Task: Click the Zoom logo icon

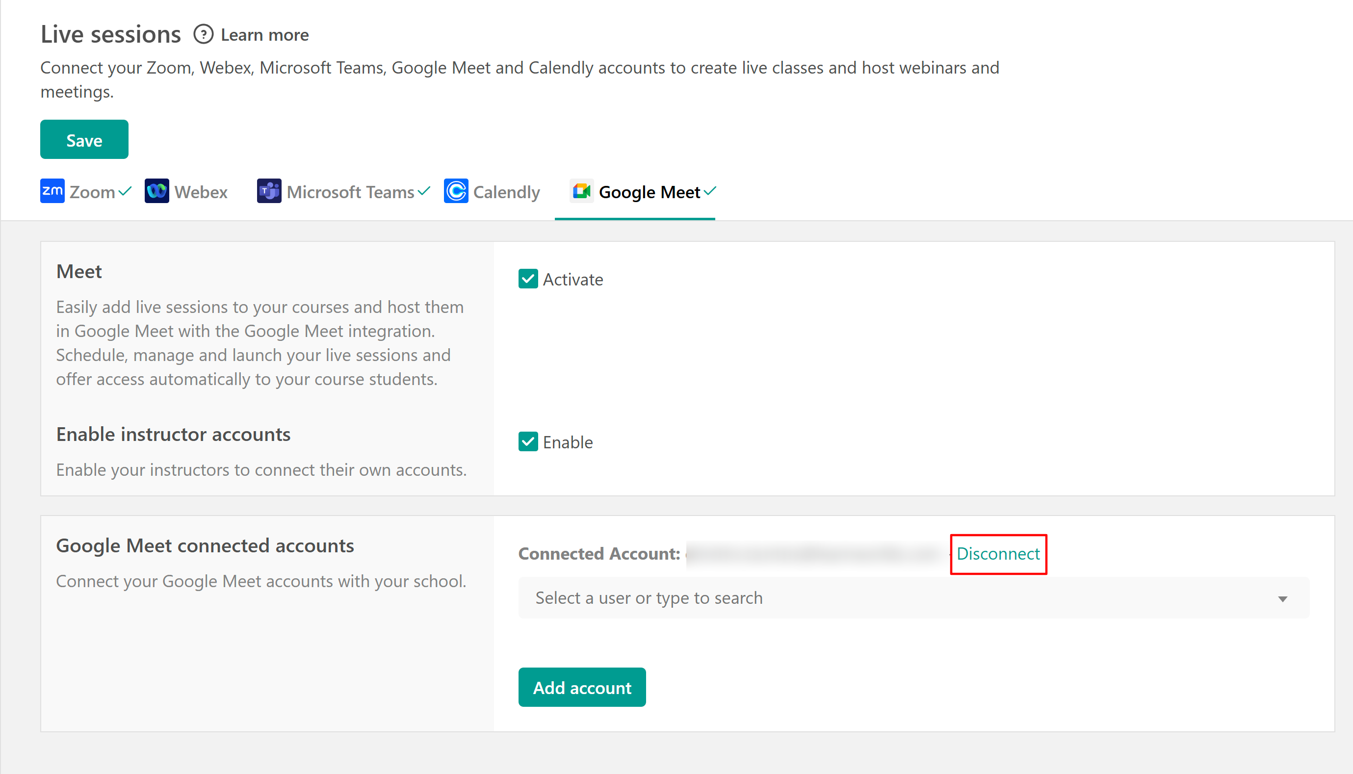Action: pos(52,191)
